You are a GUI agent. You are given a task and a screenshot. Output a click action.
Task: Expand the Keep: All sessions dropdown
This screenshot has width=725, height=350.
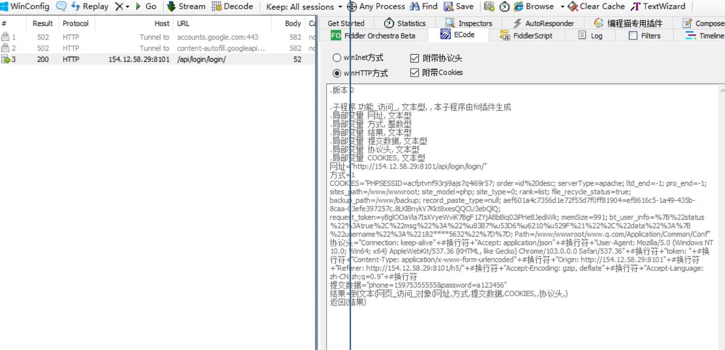340,7
